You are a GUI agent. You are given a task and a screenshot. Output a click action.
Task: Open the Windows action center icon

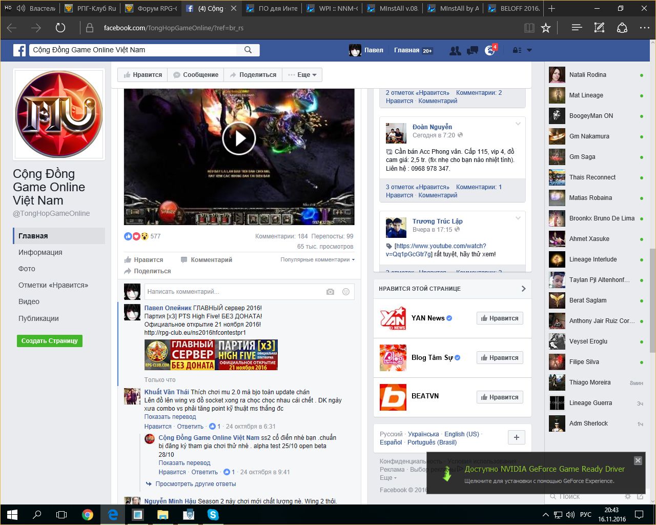coord(639,515)
